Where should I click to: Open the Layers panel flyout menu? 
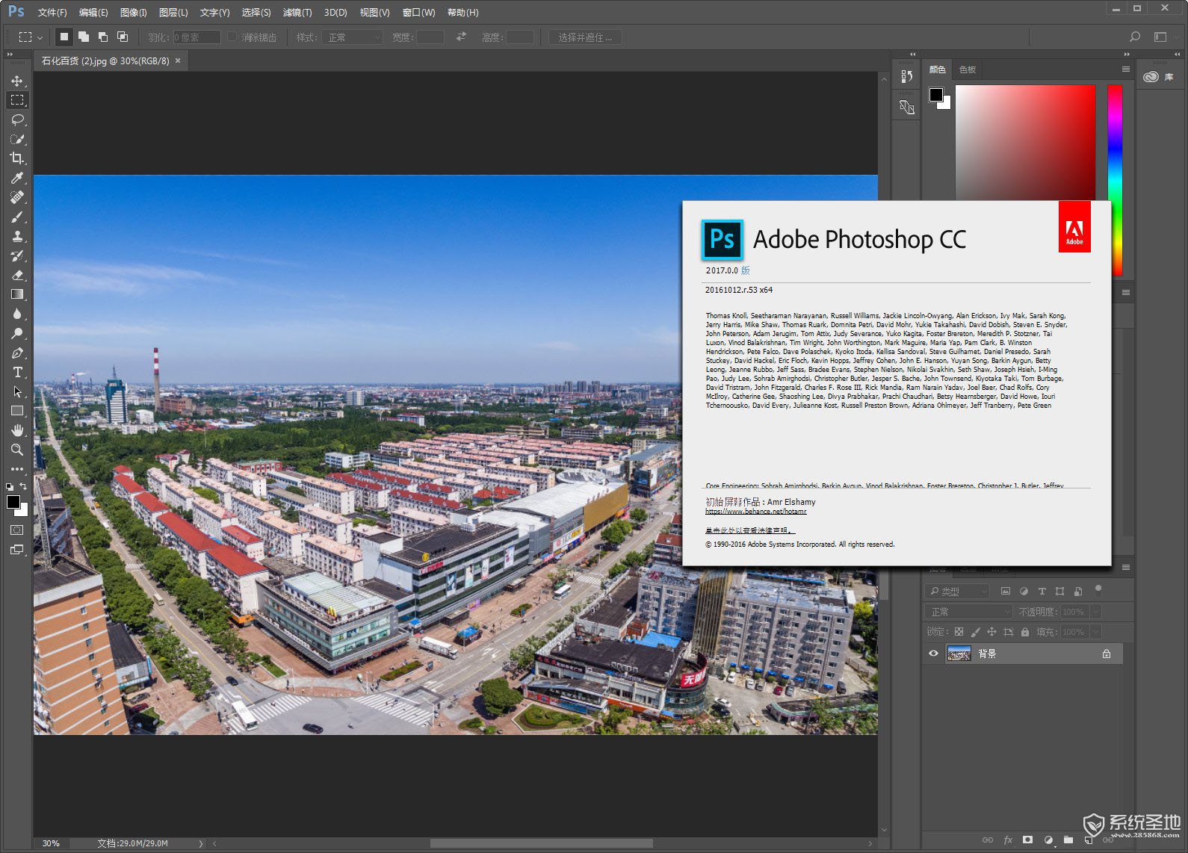[1125, 568]
